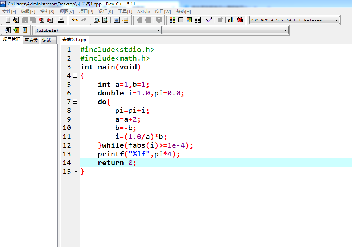This screenshot has width=352, height=247.
Task: Click the Debug checkmark icon
Action: pyautogui.click(x=209, y=20)
